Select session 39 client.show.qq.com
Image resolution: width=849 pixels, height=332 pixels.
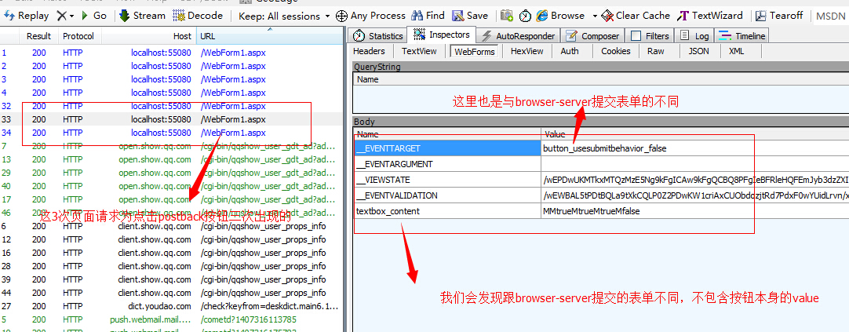point(170,279)
